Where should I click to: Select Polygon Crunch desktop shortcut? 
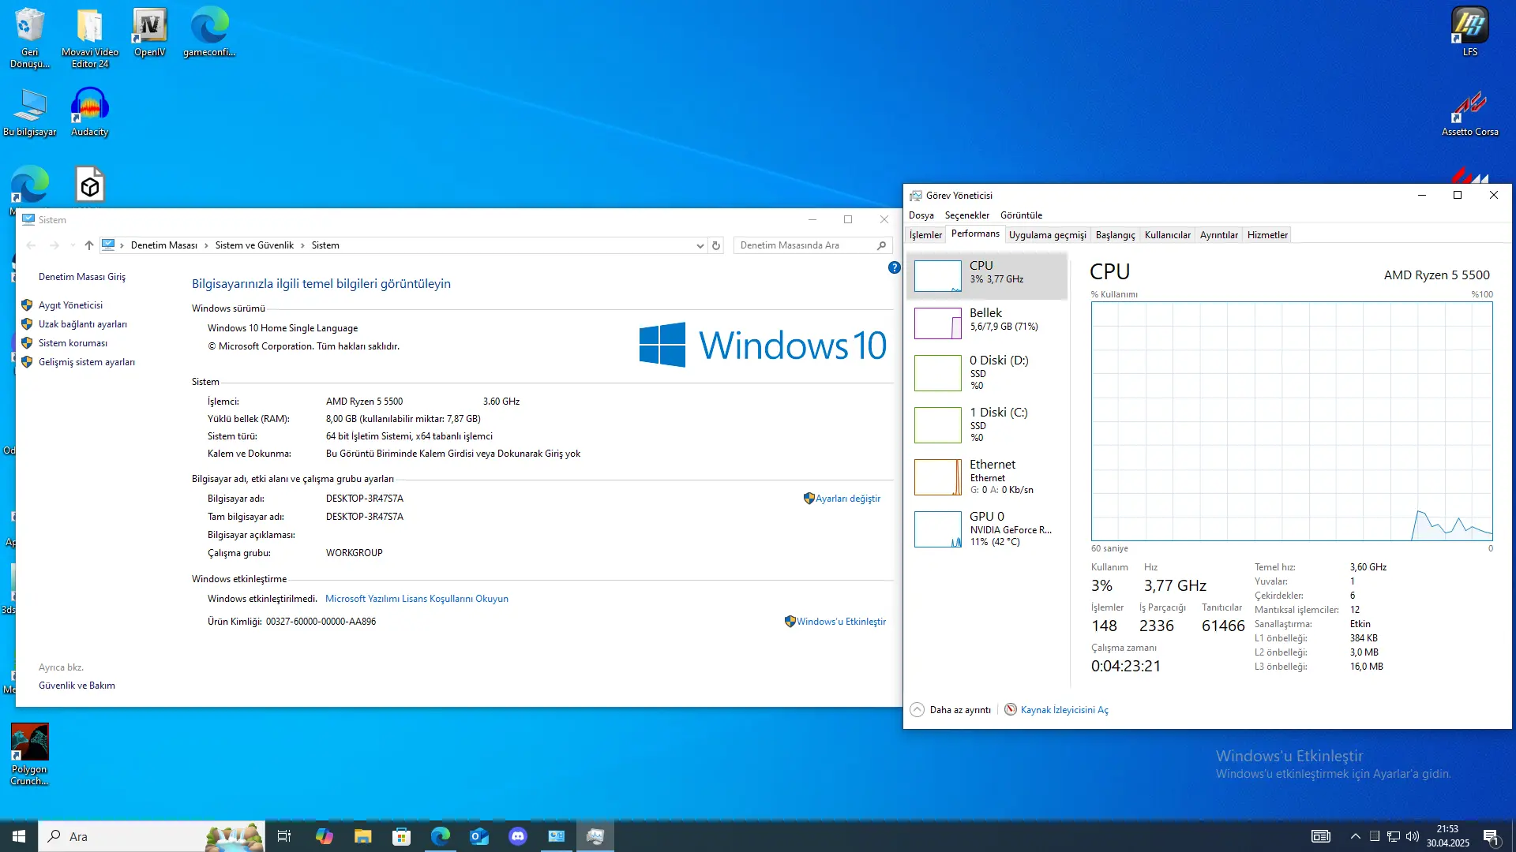tap(29, 755)
